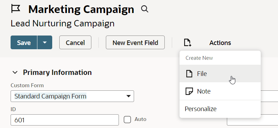Choose Note from Create New menu
The width and height of the screenshot is (278, 128).
pos(220,91)
